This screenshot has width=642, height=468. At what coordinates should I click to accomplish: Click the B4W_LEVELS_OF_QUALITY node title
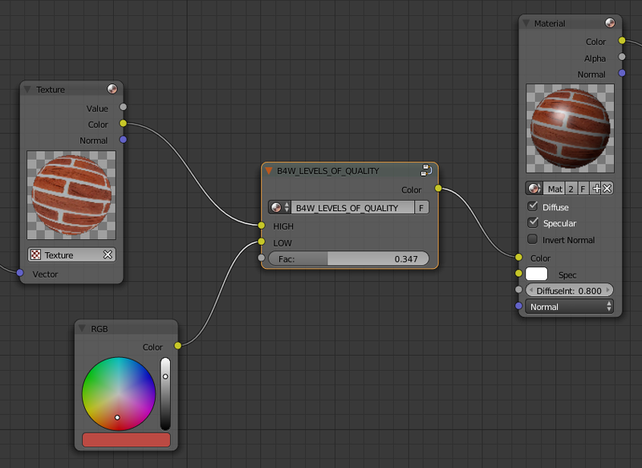(x=328, y=171)
